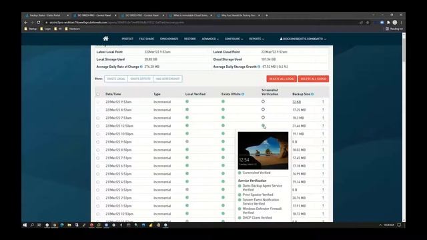Click local verified dot for 22/Mar/22 9:52am
427x240 pixels.
(187, 101)
